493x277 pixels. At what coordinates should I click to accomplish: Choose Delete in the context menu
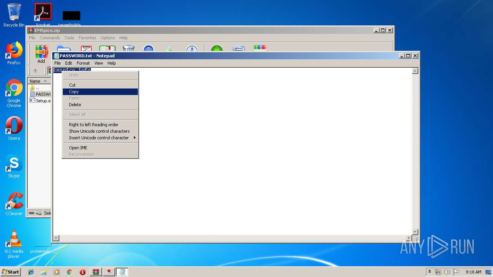(x=100, y=105)
